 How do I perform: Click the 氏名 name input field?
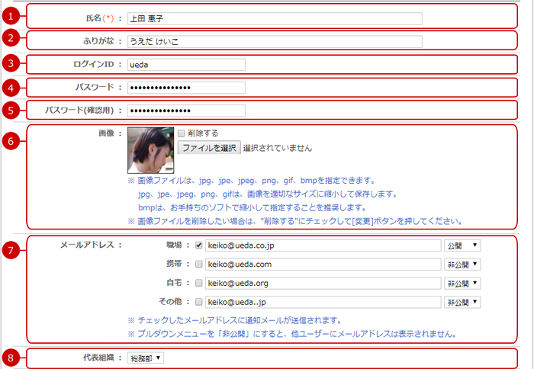[274, 18]
